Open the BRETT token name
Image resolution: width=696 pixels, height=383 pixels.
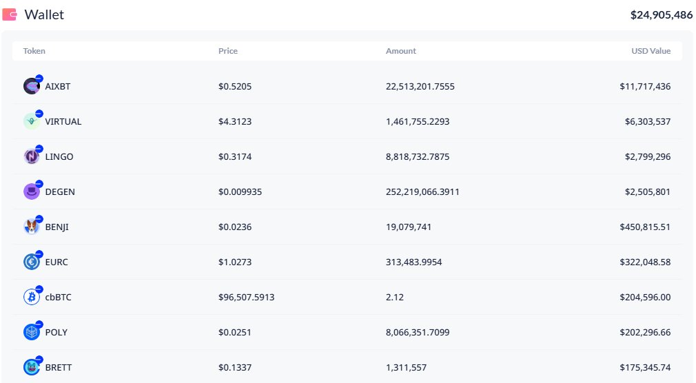pos(58,367)
